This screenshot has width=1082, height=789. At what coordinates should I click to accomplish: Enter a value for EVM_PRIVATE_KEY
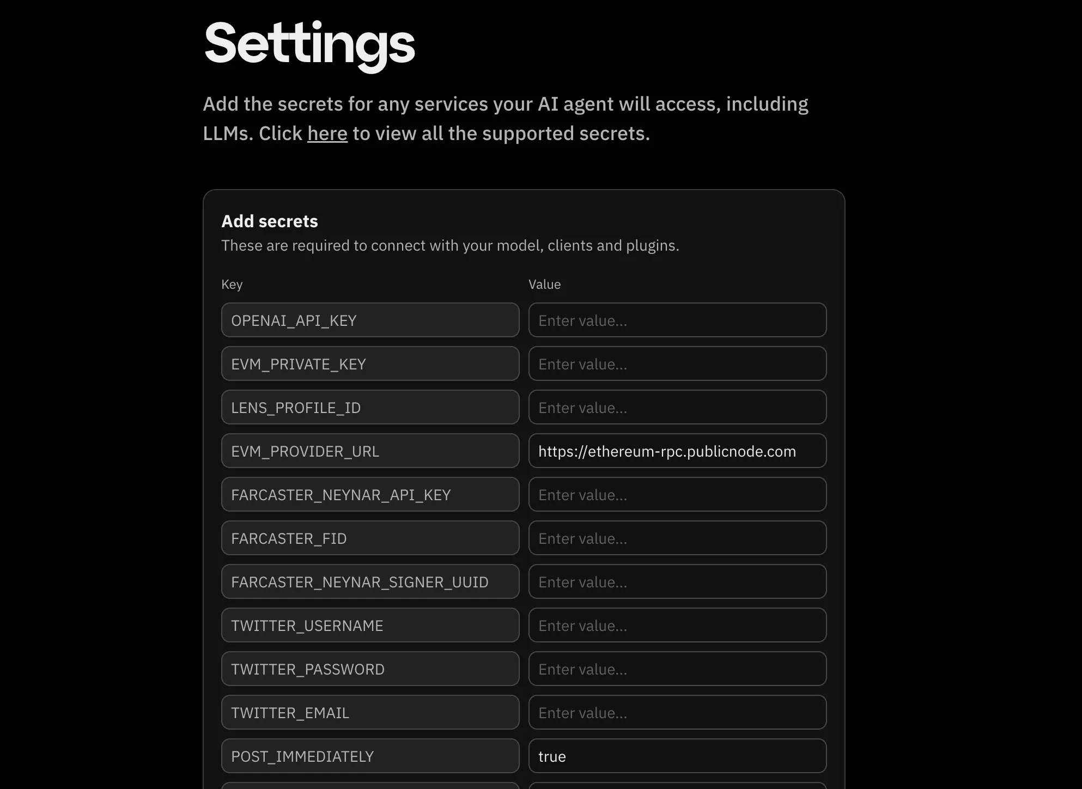point(677,364)
